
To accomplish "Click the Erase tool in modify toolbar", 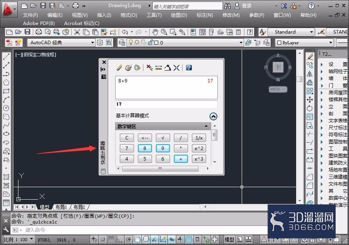I will 310,57.
